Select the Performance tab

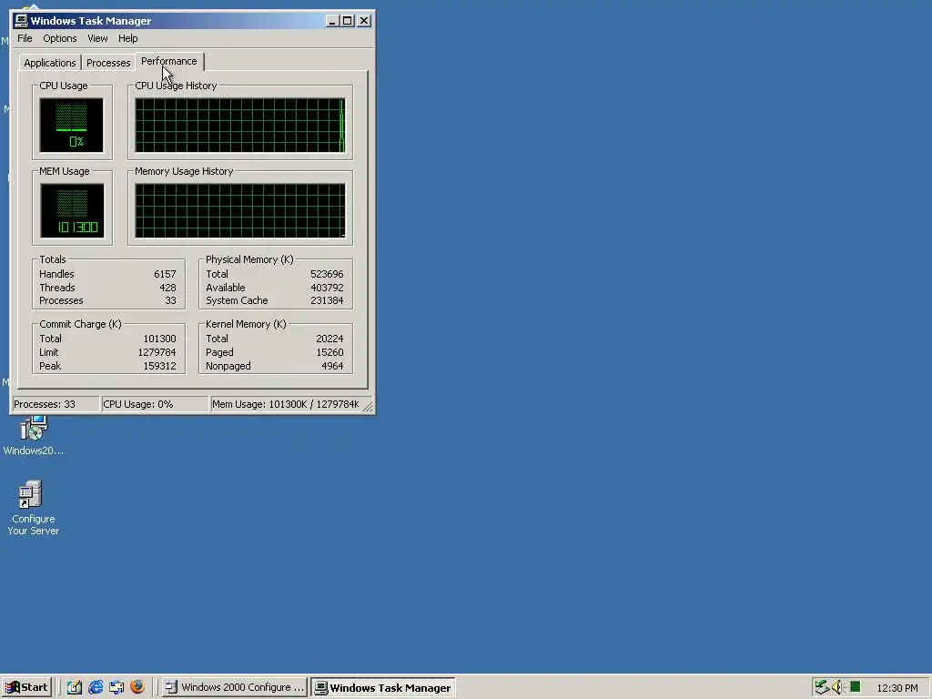coord(168,61)
